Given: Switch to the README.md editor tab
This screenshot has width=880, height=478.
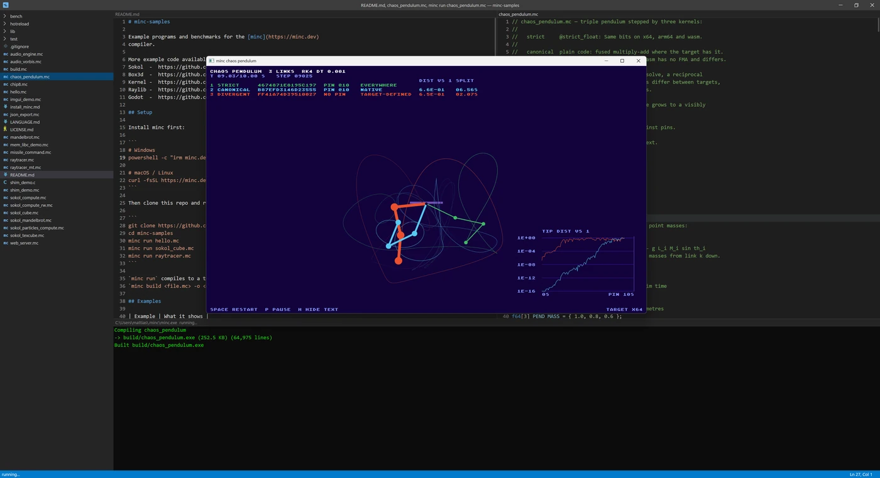Looking at the screenshot, I should tap(127, 14).
